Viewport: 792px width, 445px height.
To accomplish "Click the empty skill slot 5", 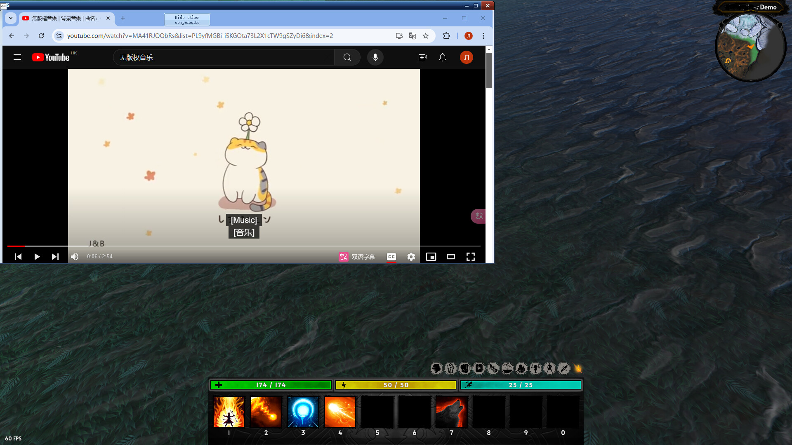I will [377, 412].
